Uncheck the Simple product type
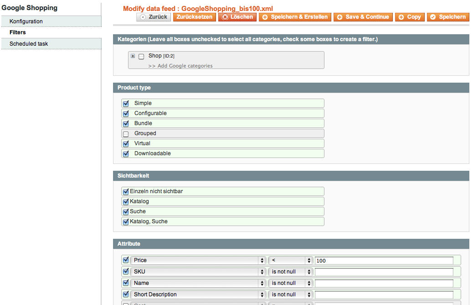473x305 pixels. point(126,103)
